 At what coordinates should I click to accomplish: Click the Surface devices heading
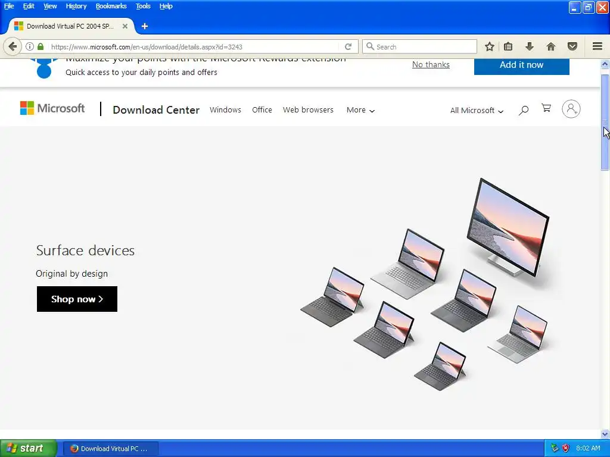point(85,251)
